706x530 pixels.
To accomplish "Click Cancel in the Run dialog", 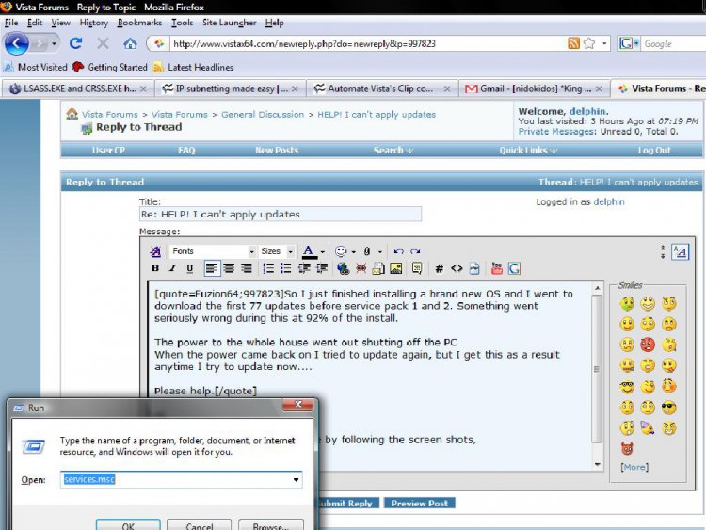I will [199, 525].
